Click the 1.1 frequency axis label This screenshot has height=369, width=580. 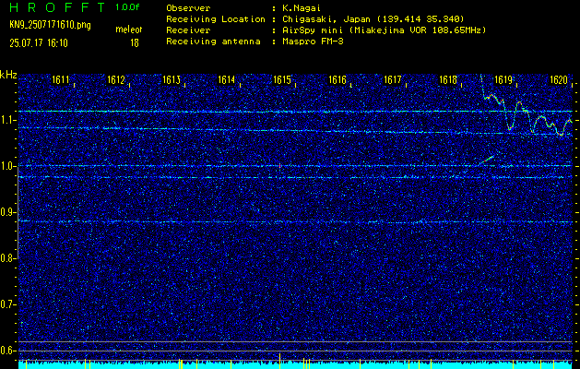(7, 120)
